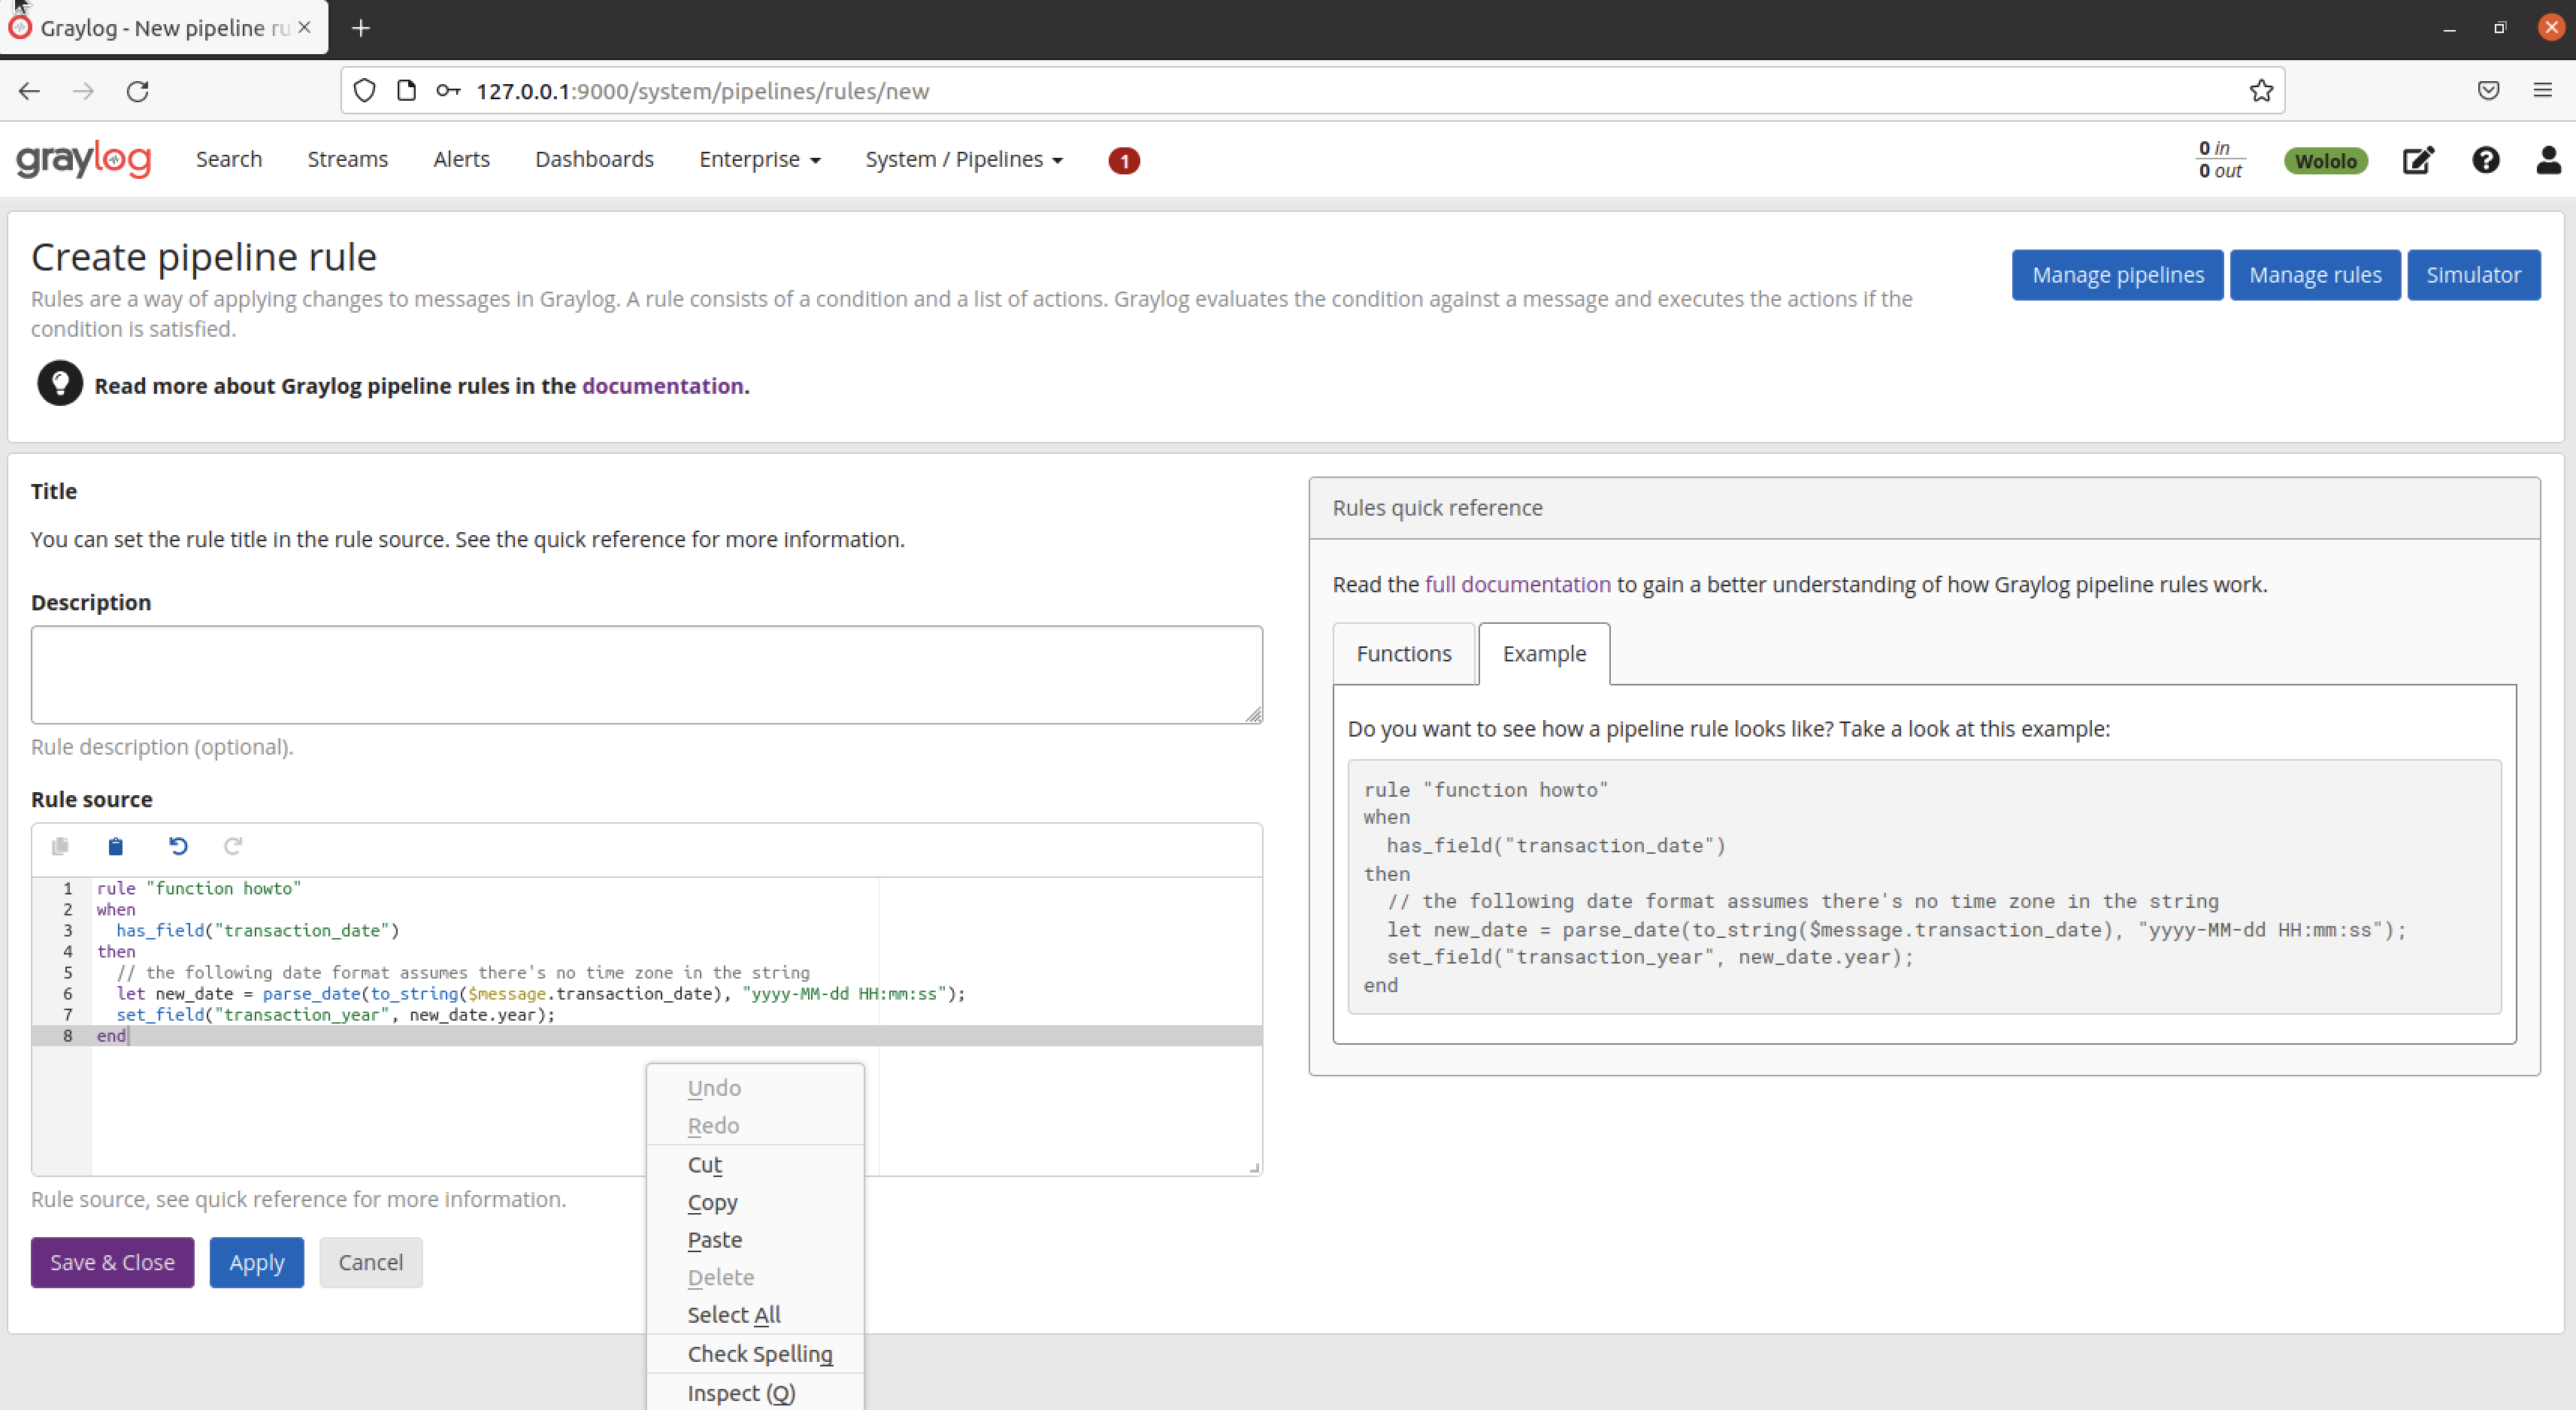Open the scratchpad edit icon in the header

tap(2417, 160)
